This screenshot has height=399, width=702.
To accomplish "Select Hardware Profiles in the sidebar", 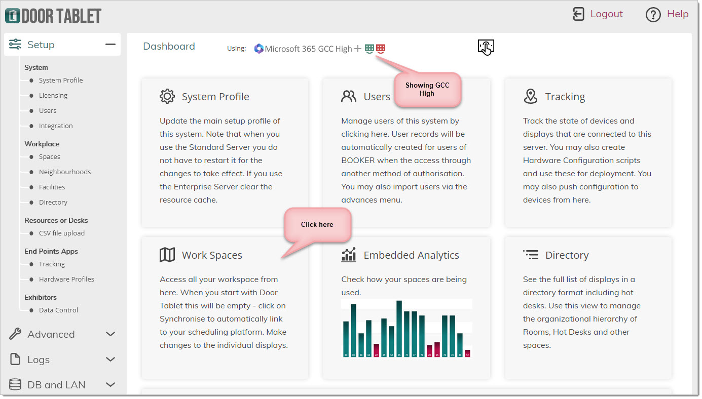I will 66,279.
